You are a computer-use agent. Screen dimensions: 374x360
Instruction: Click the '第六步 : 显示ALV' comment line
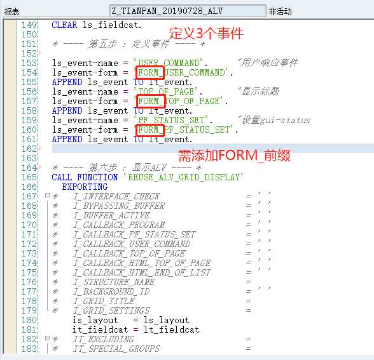[x=127, y=168]
